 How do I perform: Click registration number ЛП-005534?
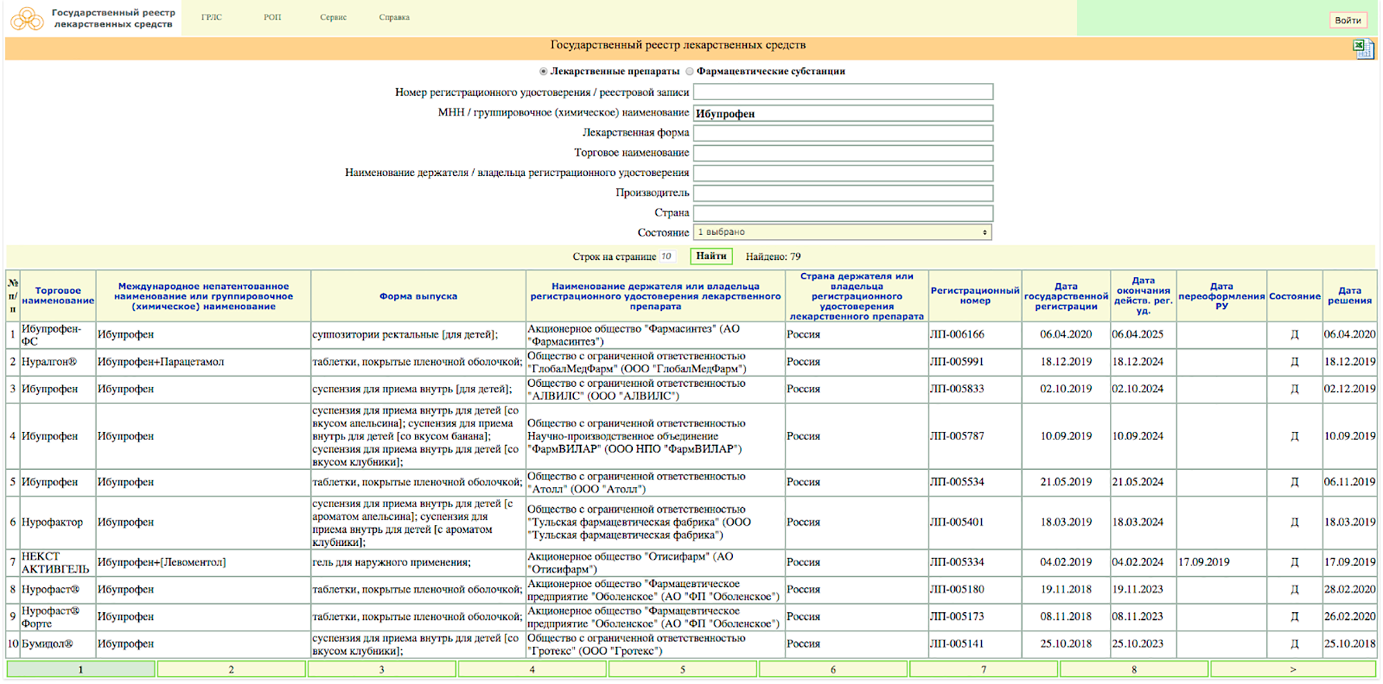(x=957, y=482)
